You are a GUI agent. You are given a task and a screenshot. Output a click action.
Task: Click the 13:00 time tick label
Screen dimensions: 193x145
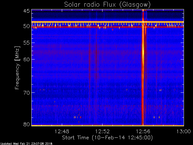point(184,131)
